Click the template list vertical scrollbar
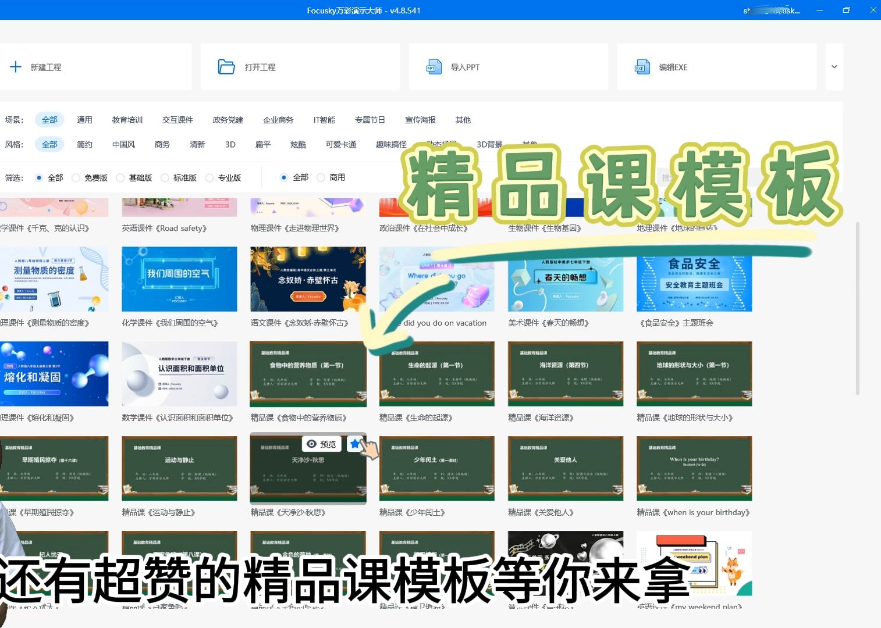The width and height of the screenshot is (881, 628). [x=858, y=308]
